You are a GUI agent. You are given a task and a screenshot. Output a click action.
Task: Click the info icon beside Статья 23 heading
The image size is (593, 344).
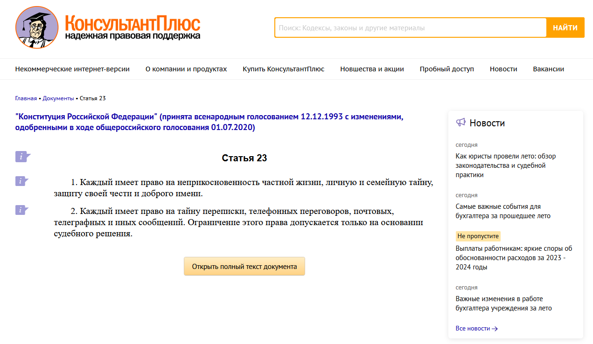23,157
